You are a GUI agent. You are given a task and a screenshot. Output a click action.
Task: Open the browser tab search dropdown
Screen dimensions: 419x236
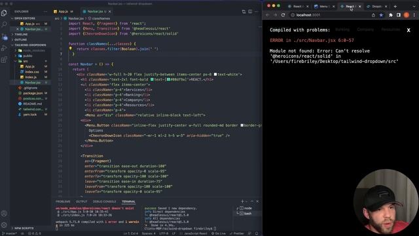pos(414,7)
